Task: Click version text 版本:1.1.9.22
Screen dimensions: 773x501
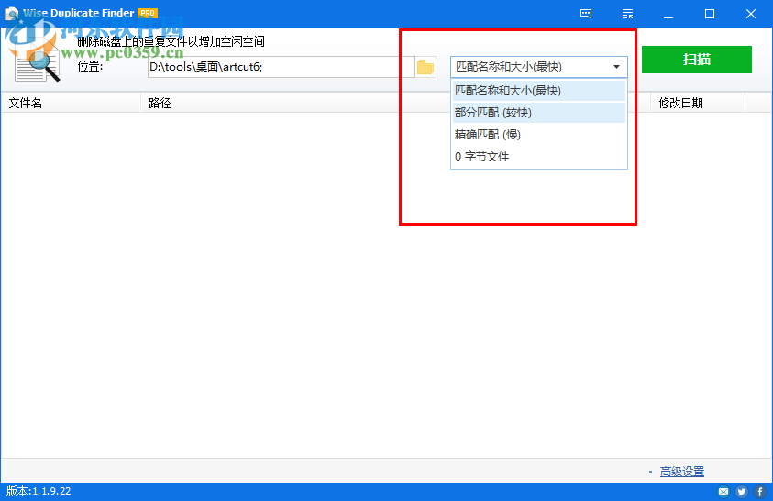Action: 39,491
